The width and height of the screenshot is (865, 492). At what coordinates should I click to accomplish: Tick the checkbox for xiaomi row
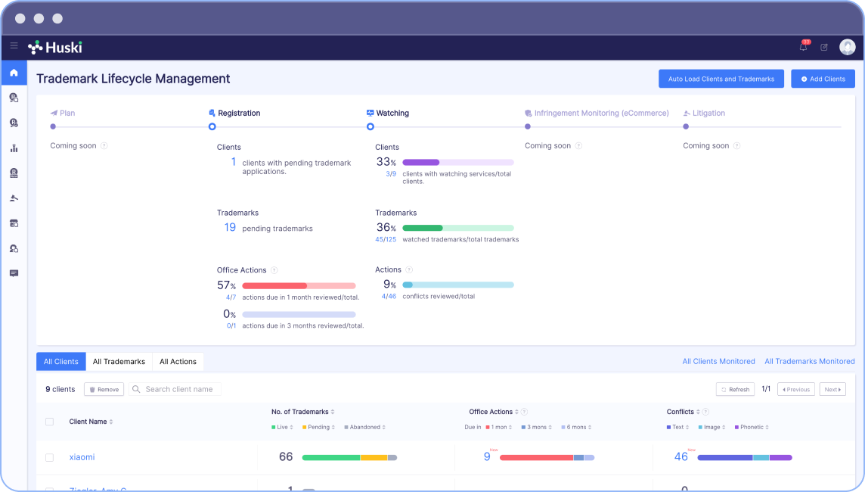coord(50,457)
